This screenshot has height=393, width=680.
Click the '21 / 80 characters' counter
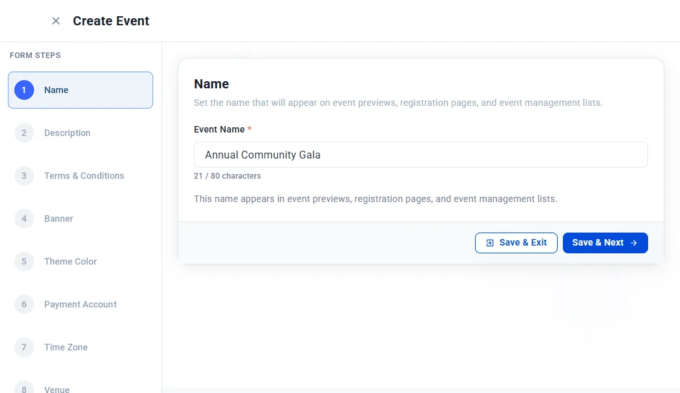[x=227, y=176]
